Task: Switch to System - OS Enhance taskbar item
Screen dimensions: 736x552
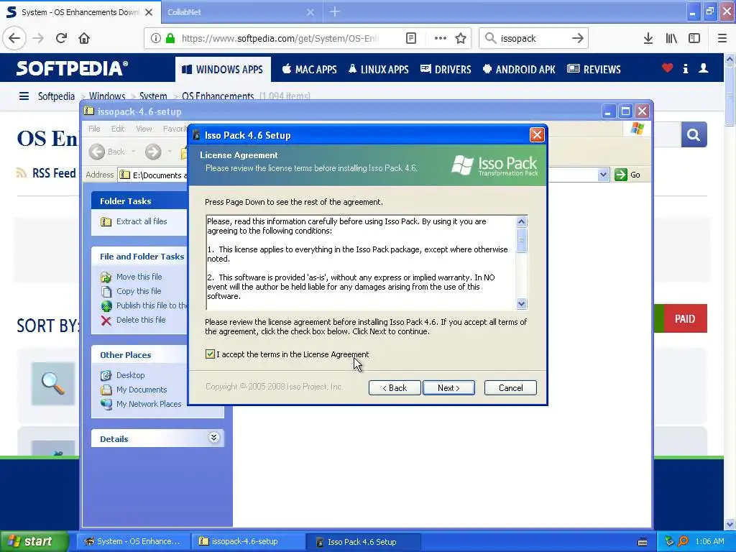Action: 133,541
